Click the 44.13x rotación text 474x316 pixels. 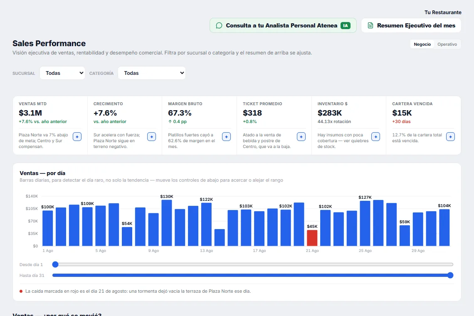pyautogui.click(x=334, y=121)
